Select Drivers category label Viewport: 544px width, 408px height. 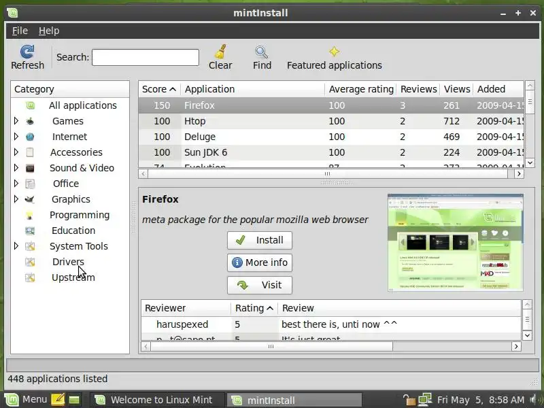68,262
